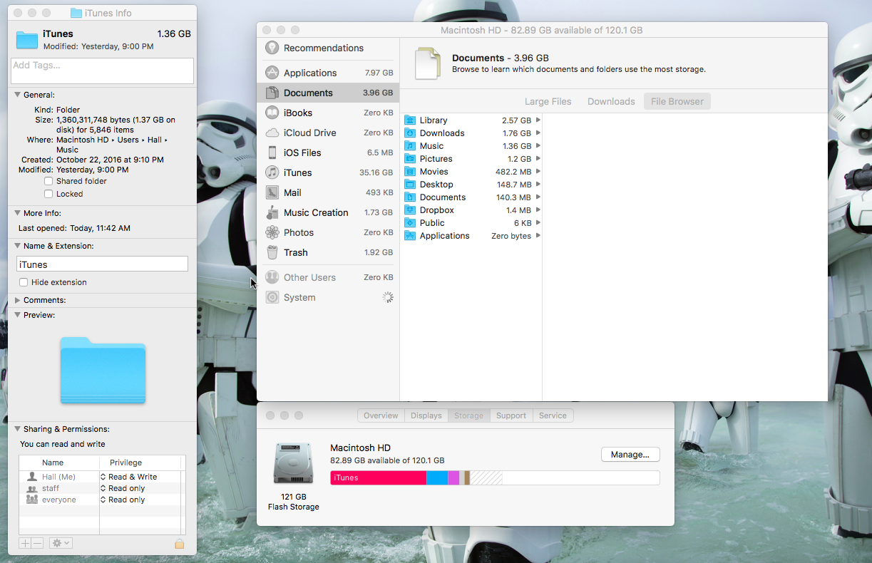Choose the iCloud Drive cloud icon
The width and height of the screenshot is (872, 563).
click(272, 133)
